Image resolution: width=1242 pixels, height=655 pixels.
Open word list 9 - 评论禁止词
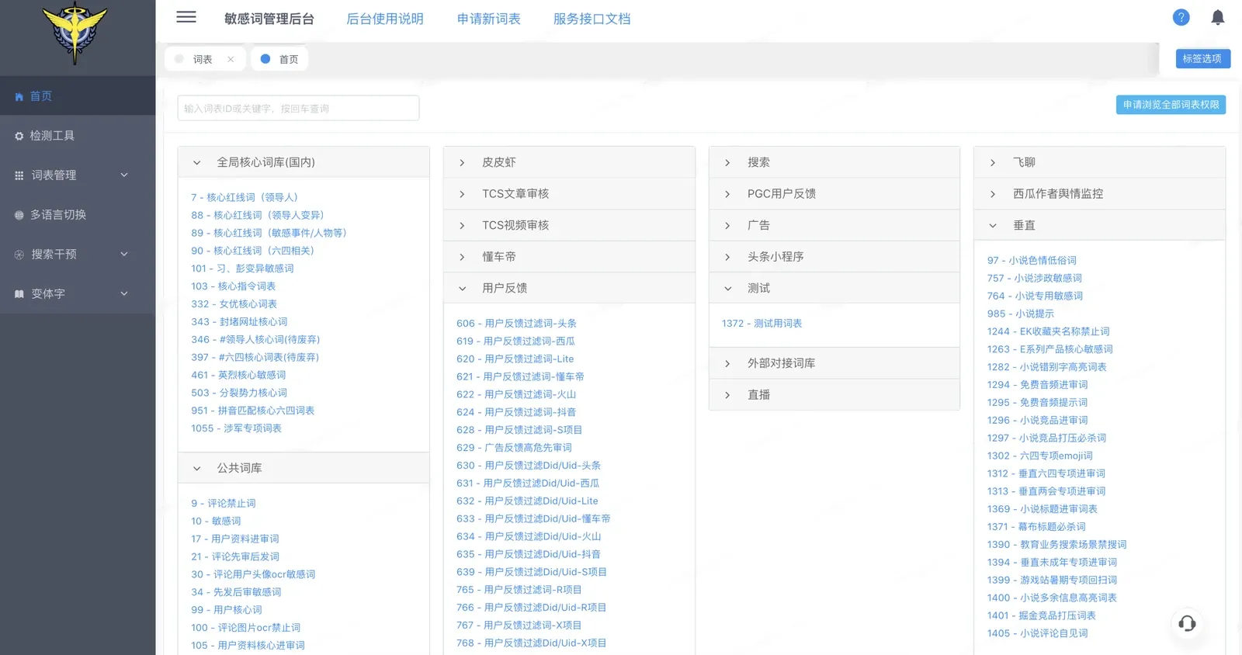224,504
